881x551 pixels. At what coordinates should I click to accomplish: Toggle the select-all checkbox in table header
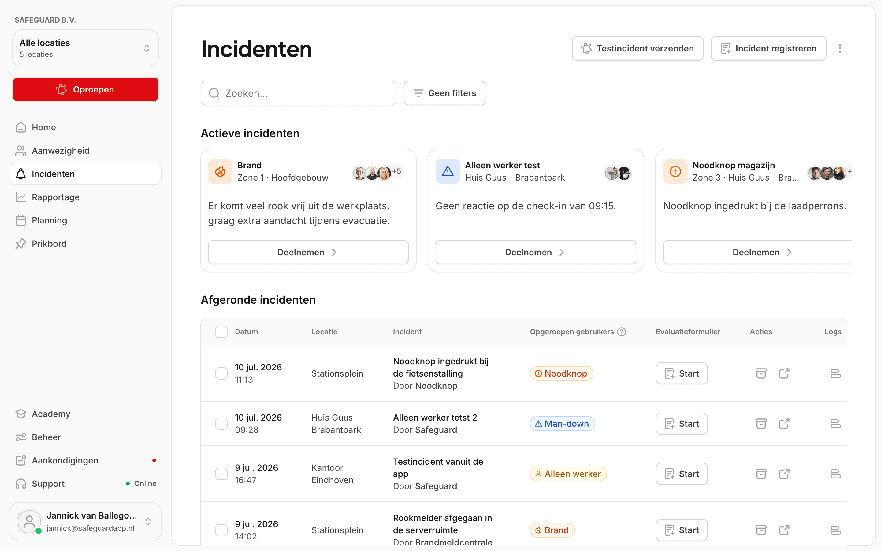pyautogui.click(x=221, y=332)
